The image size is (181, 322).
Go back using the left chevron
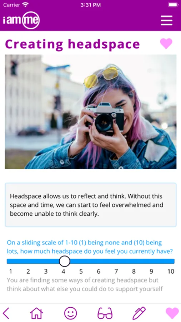(x=6, y=313)
